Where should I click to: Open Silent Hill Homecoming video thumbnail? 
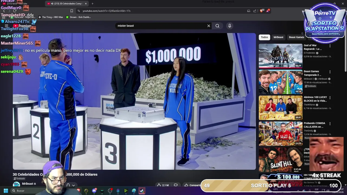[281, 160]
